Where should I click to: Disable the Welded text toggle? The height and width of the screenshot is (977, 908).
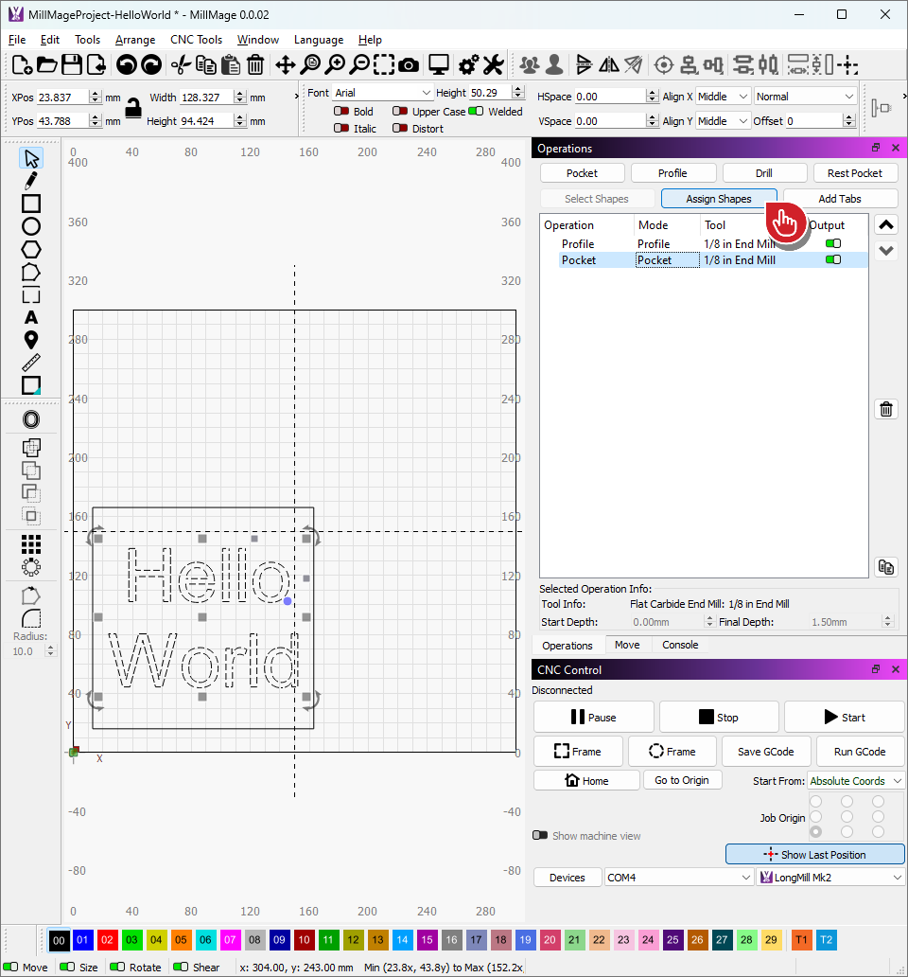pos(476,112)
